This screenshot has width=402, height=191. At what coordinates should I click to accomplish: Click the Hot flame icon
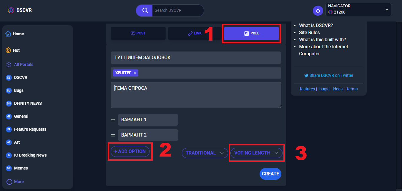[x=8, y=50]
